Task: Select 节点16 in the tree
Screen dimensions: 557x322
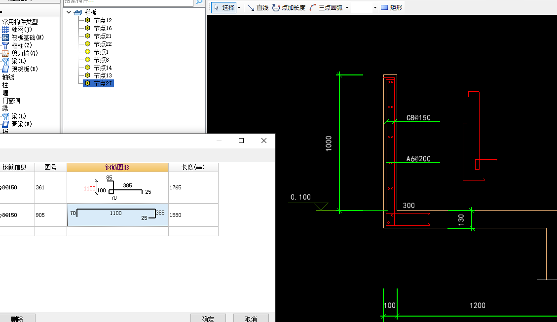Action: click(103, 28)
